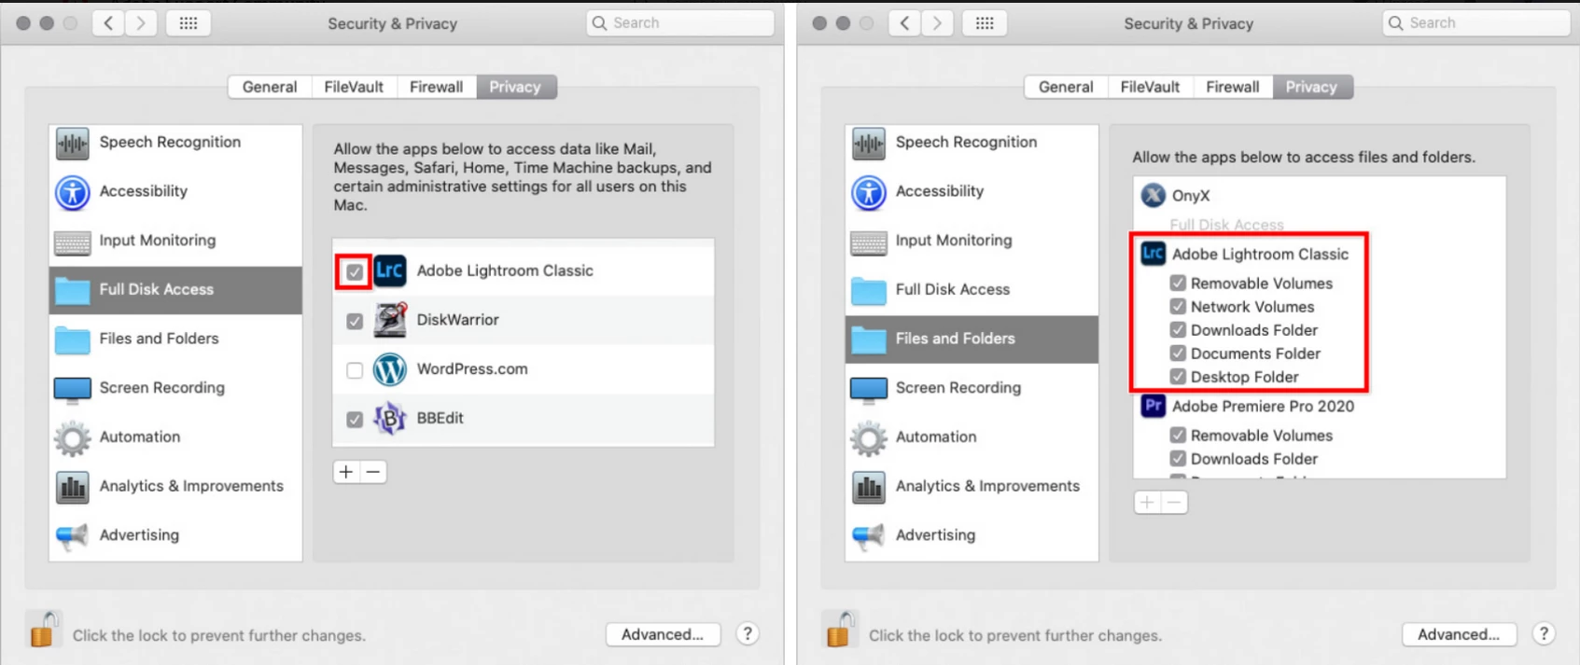Remove app with the minus button, left window
Viewport: 1580px width, 665px height.
click(373, 472)
